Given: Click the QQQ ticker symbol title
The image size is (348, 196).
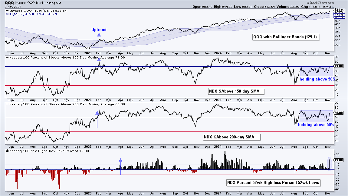Looking at the screenshot, I should pos(9,3).
